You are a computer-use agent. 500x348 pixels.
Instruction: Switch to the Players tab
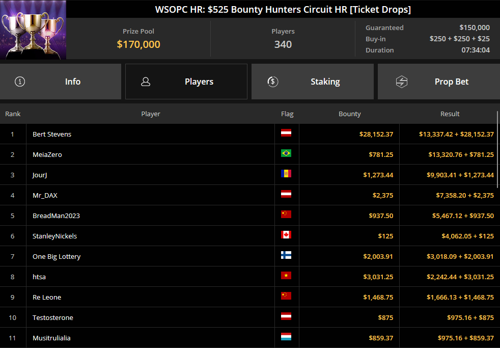point(186,82)
